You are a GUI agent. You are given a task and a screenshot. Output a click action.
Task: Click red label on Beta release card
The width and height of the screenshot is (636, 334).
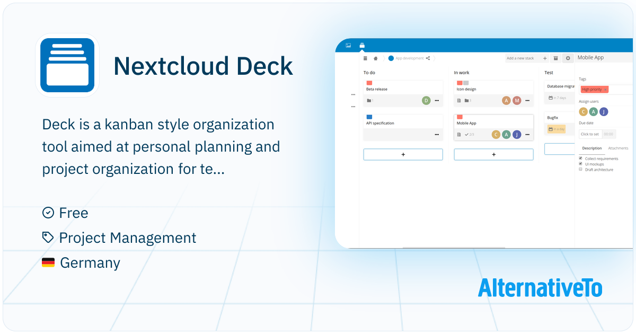369,83
